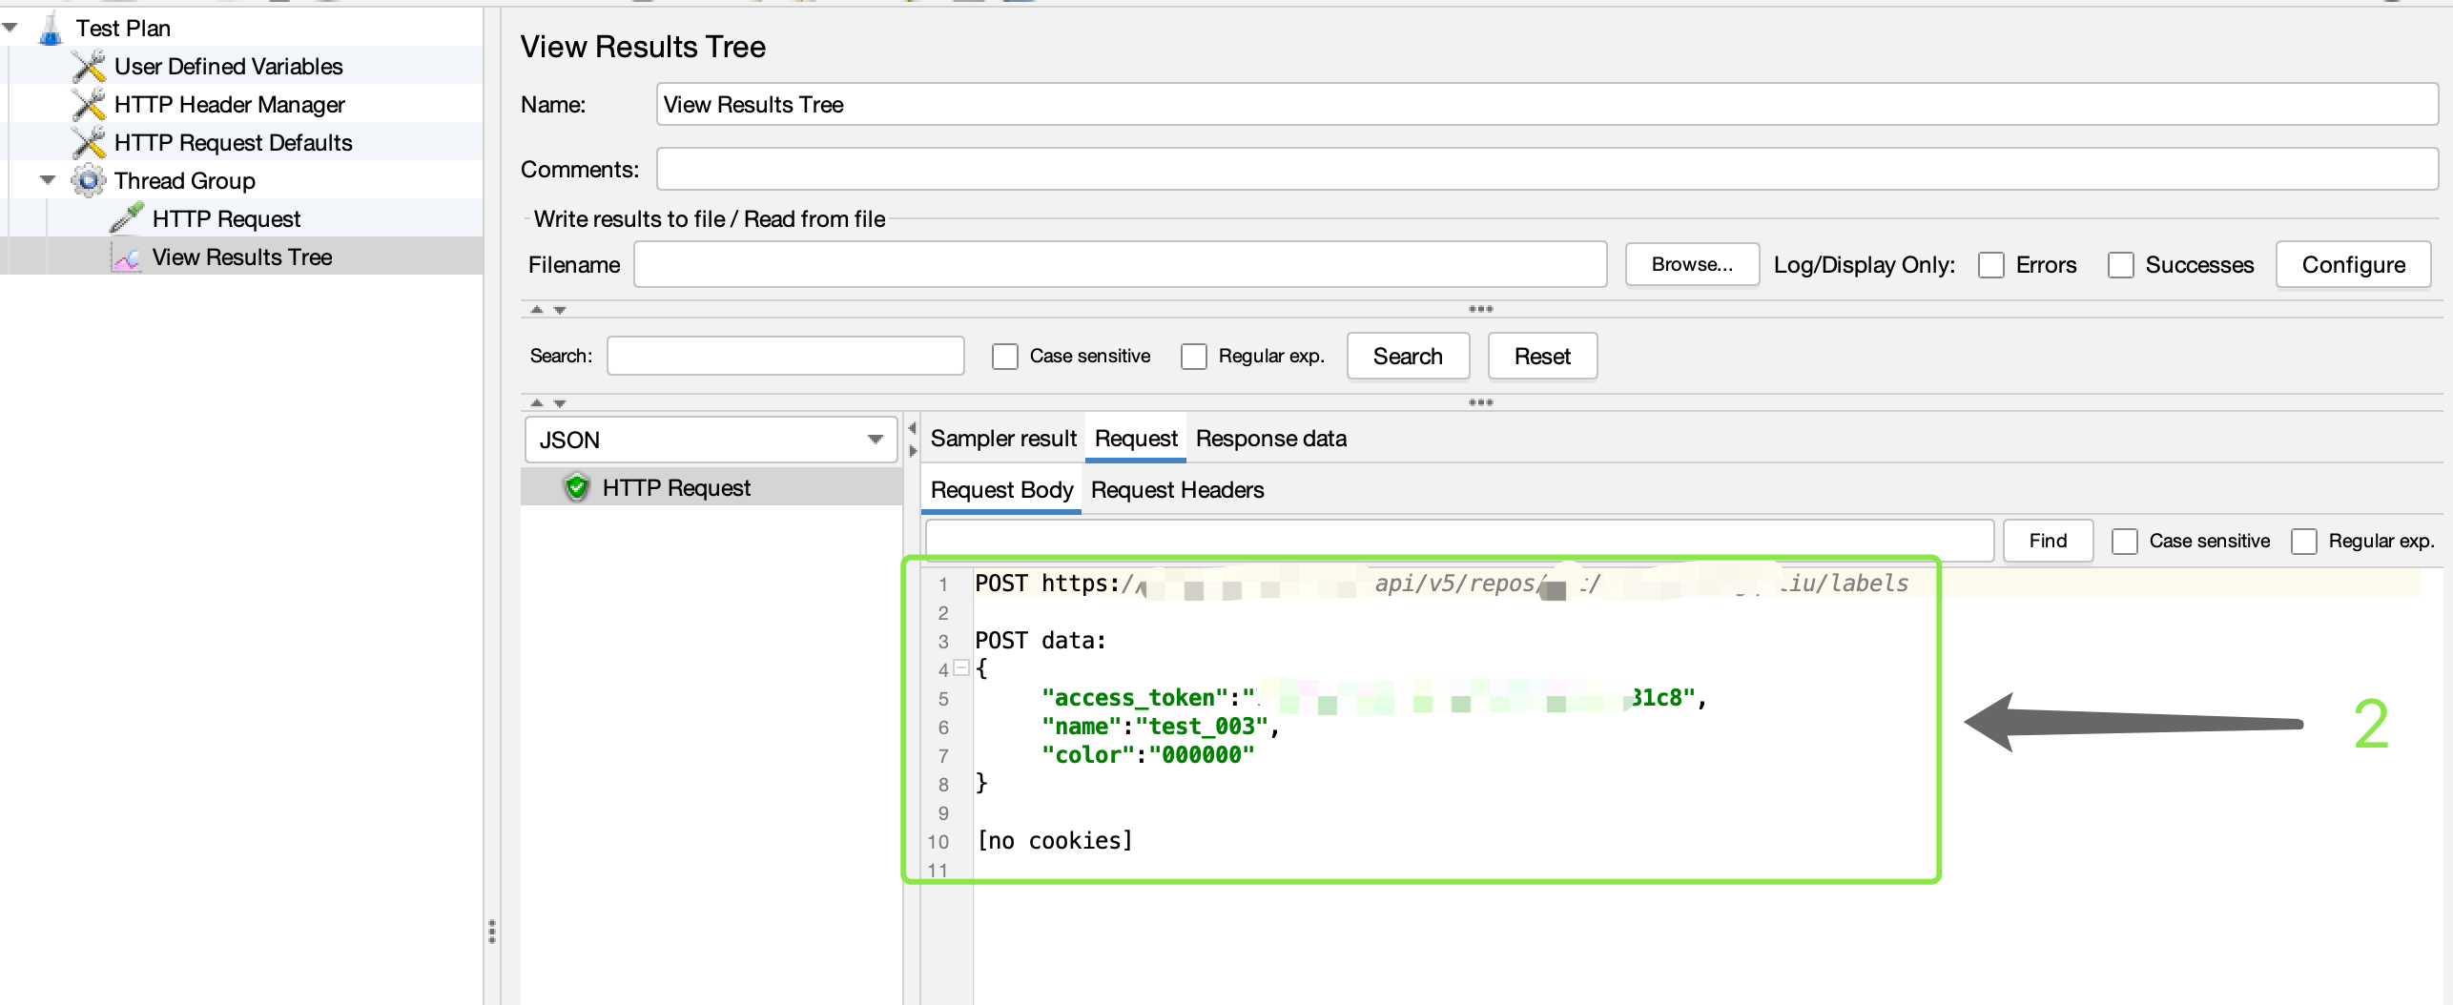Toggle Case sensitive for tree search
The width and height of the screenshot is (2453, 1005).
tap(1004, 357)
